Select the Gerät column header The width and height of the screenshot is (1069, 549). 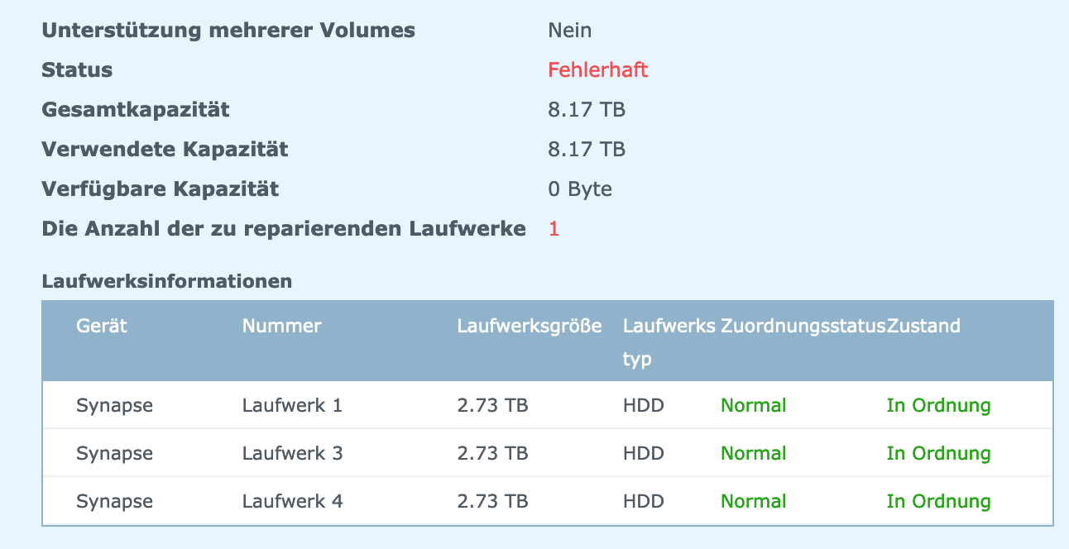tap(102, 326)
